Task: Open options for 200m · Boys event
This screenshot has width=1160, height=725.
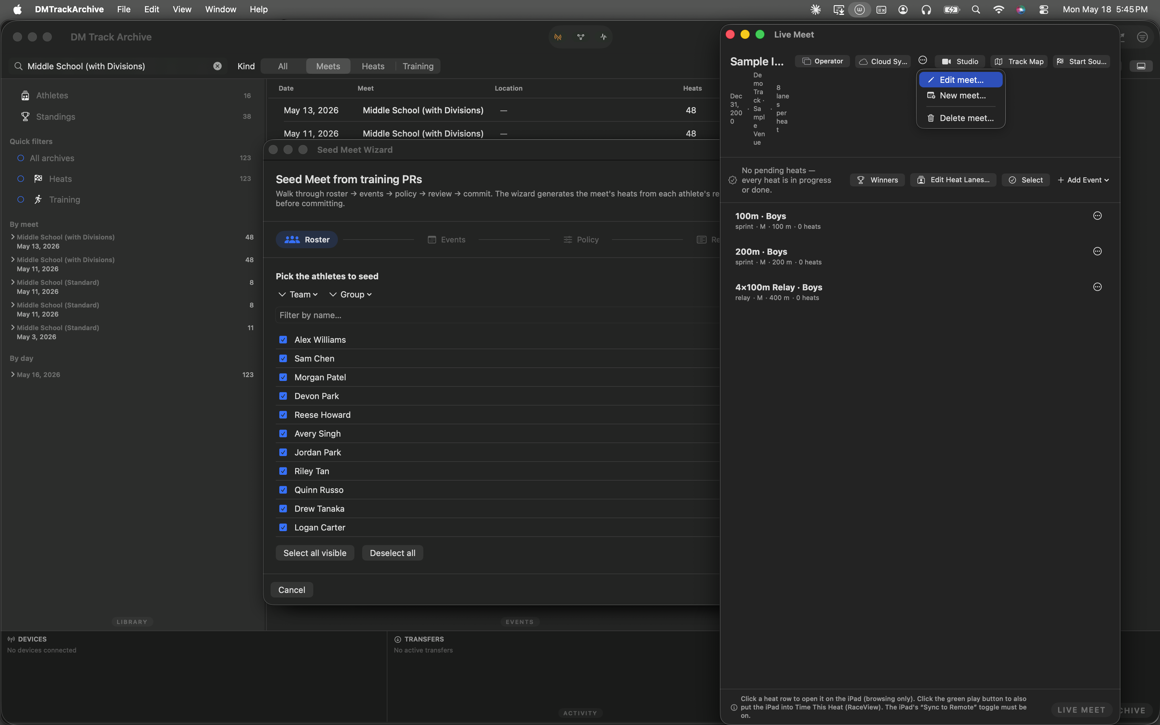Action: 1097,251
